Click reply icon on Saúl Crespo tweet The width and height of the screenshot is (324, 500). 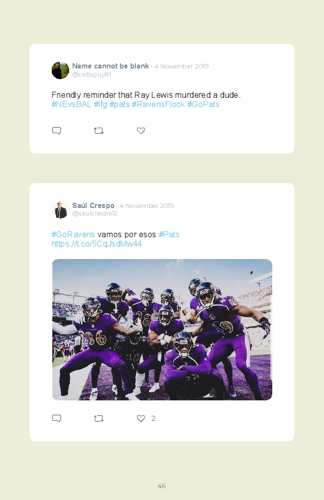point(57,418)
